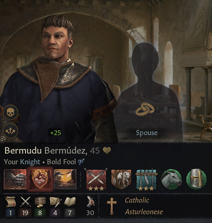Open the Catholic faith link

137,200
